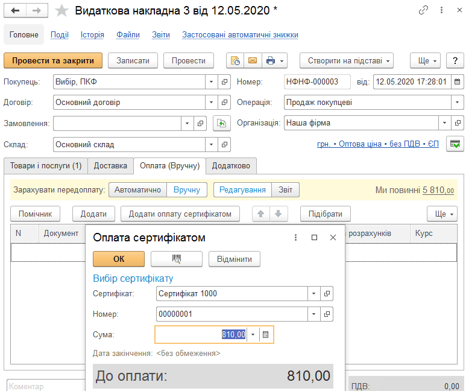The height and width of the screenshot is (391, 466).
Task: Open Організація record with open-form icon
Action: click(458, 123)
